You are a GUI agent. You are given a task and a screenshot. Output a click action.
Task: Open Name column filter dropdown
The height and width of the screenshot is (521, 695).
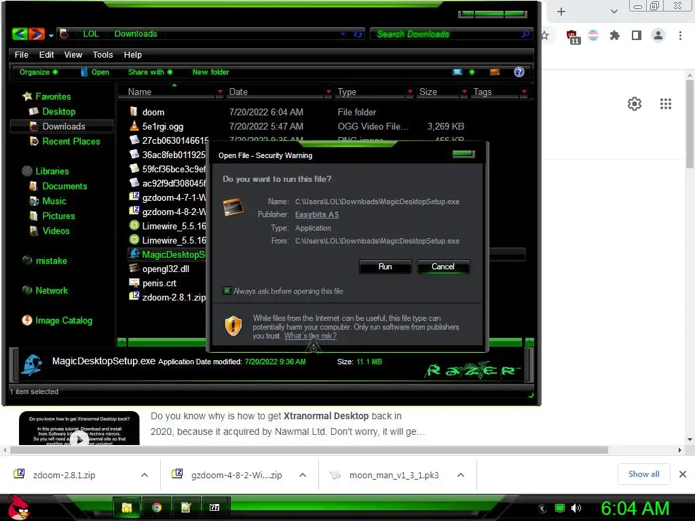(220, 92)
